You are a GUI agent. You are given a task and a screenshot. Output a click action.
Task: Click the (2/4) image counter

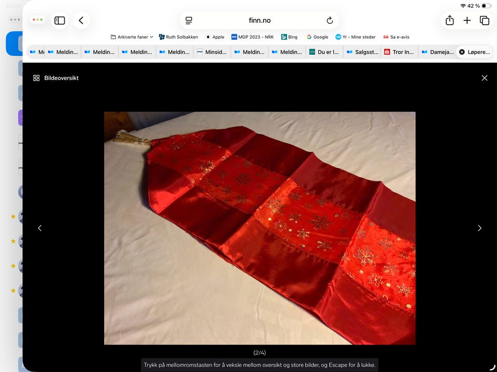click(259, 353)
